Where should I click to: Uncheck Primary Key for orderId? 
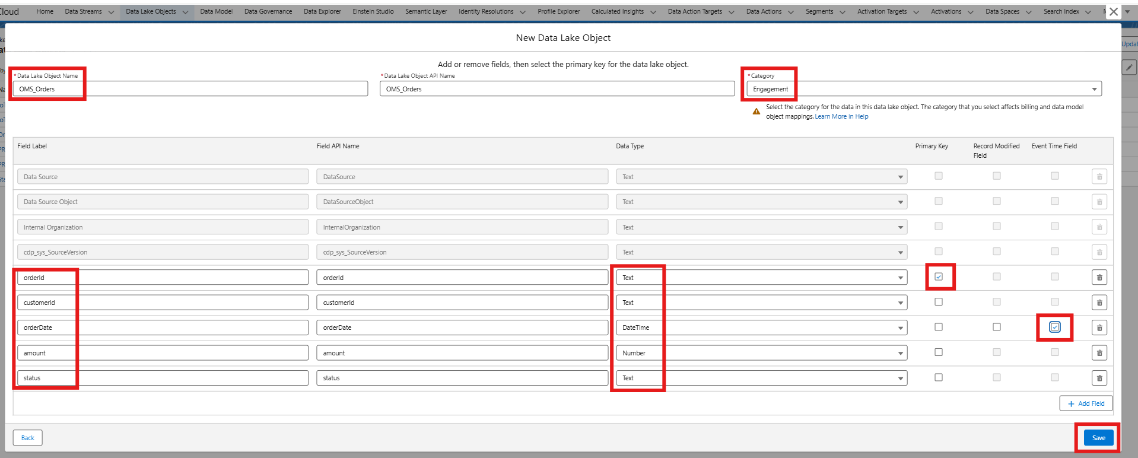tap(939, 277)
